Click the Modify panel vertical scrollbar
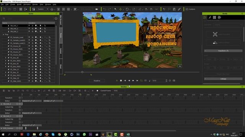This screenshot has height=137, width=245. 243,34
